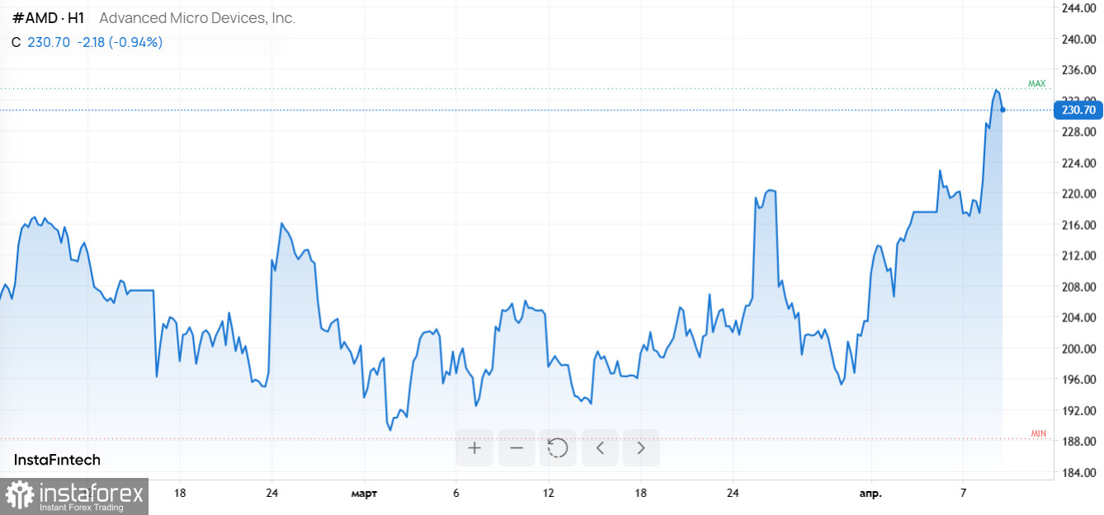Click the 196.00 price axis label
Screen dimensions: 1104x515
point(1081,380)
